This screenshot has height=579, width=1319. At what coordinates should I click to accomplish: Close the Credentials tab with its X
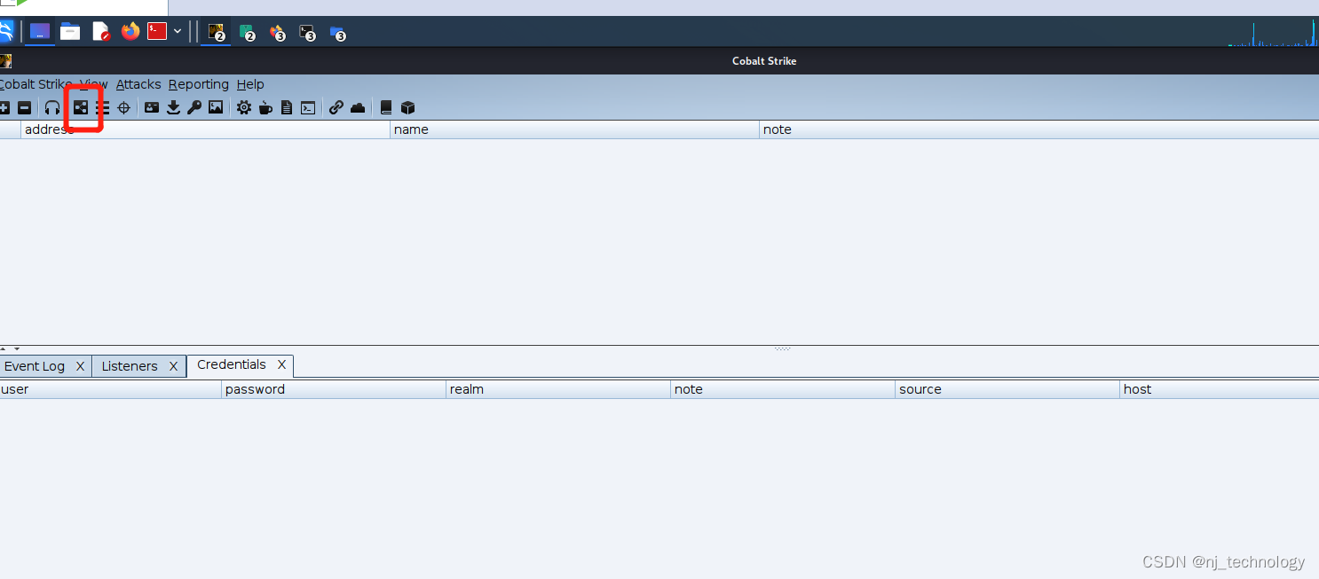[282, 364]
